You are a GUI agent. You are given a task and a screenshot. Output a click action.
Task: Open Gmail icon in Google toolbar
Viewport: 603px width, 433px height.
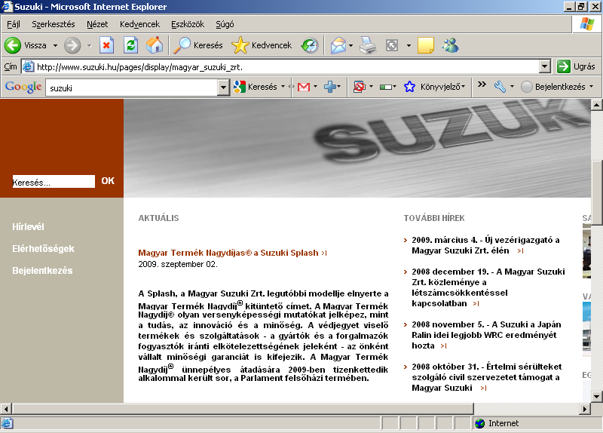tap(304, 87)
